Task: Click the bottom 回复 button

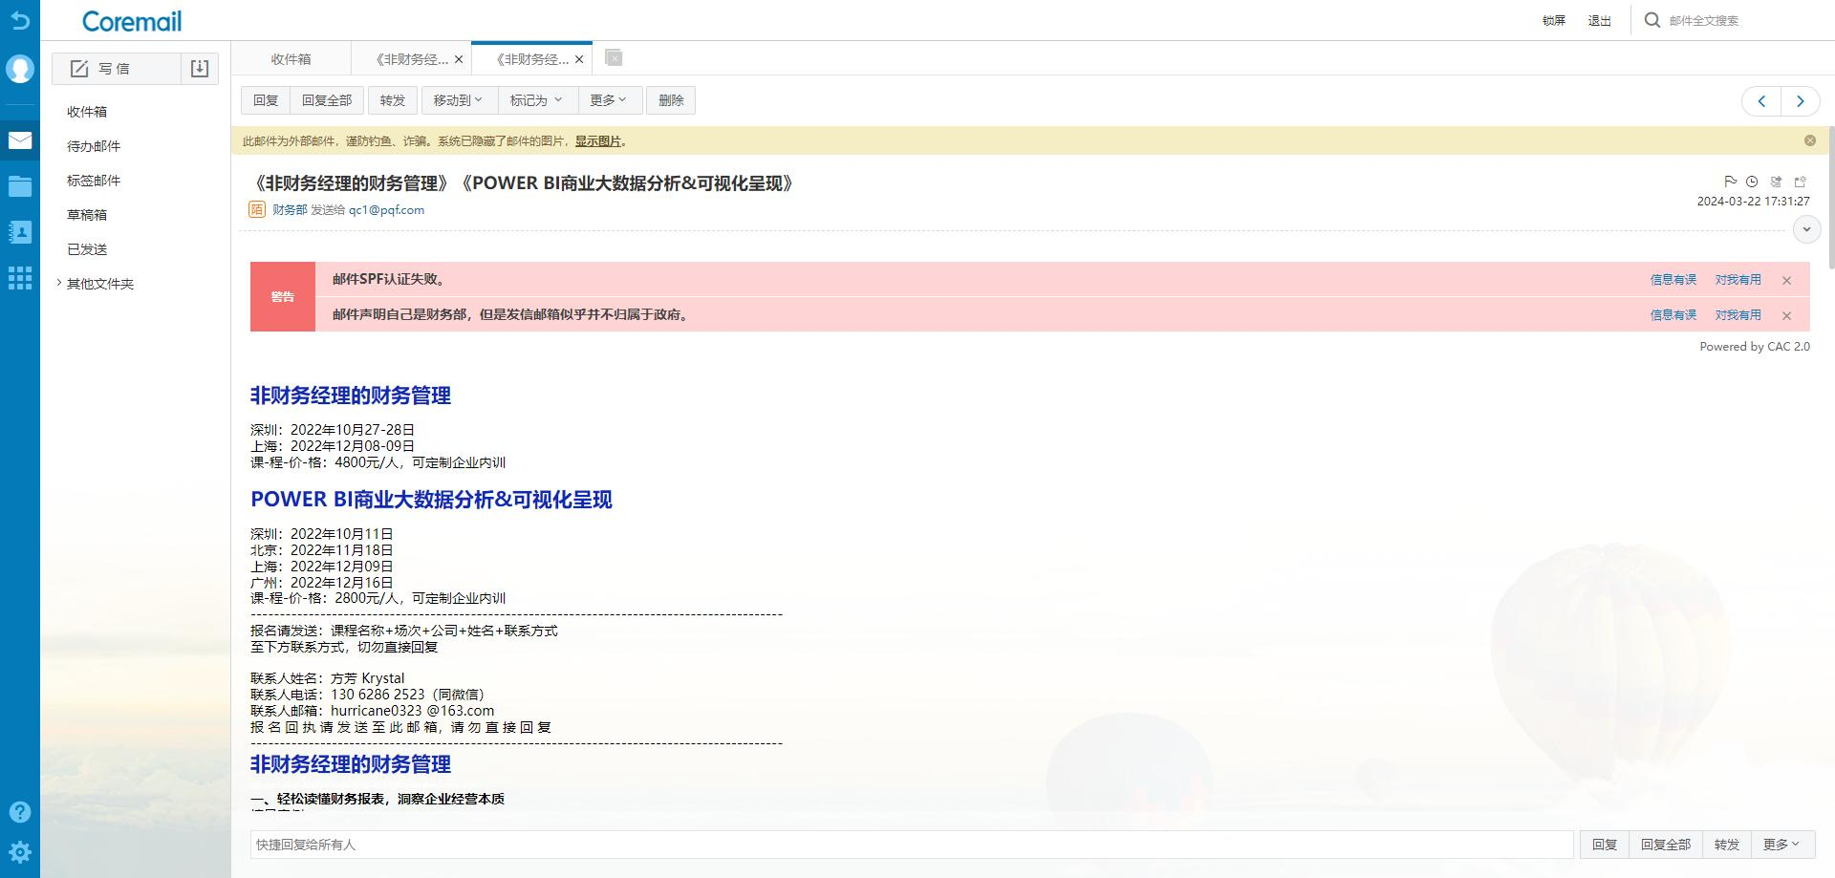Action: tap(1605, 845)
